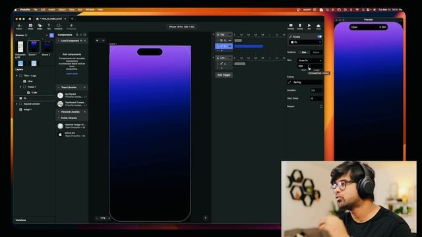422x237 pixels.
Task: Add a personal library with plus
Action: [85, 112]
